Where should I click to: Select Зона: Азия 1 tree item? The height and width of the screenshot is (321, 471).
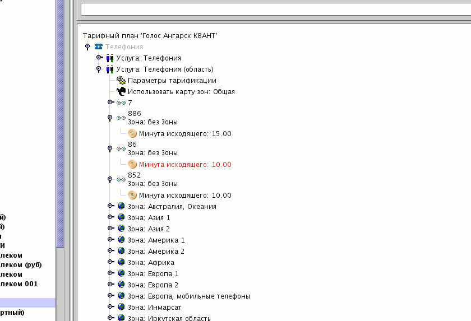(x=149, y=217)
